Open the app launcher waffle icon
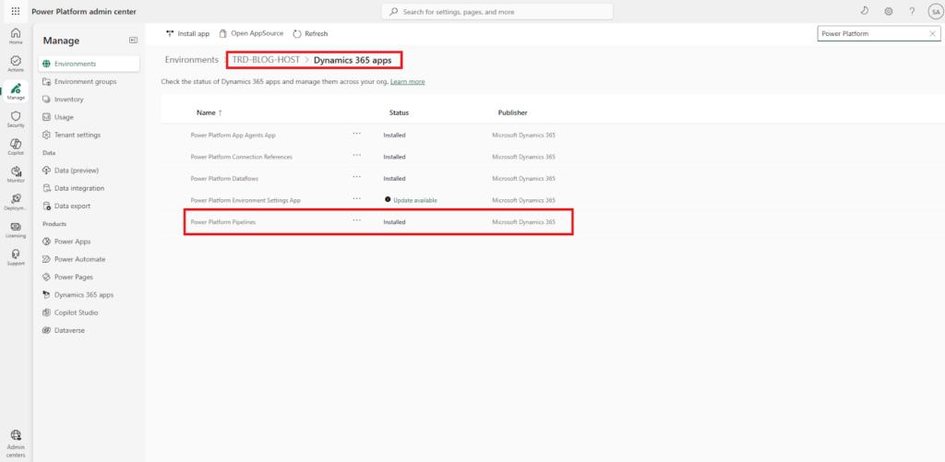This screenshot has width=945, height=462. coord(15,11)
